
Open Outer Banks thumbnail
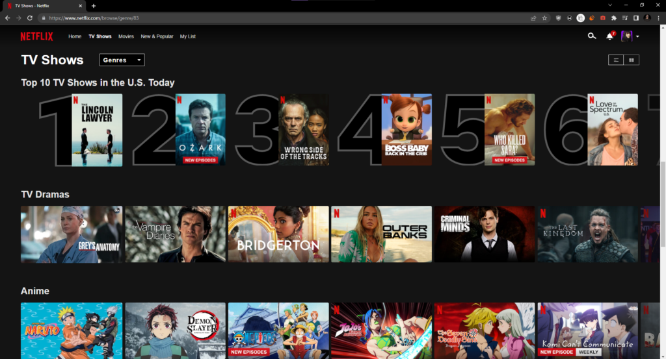pyautogui.click(x=381, y=234)
